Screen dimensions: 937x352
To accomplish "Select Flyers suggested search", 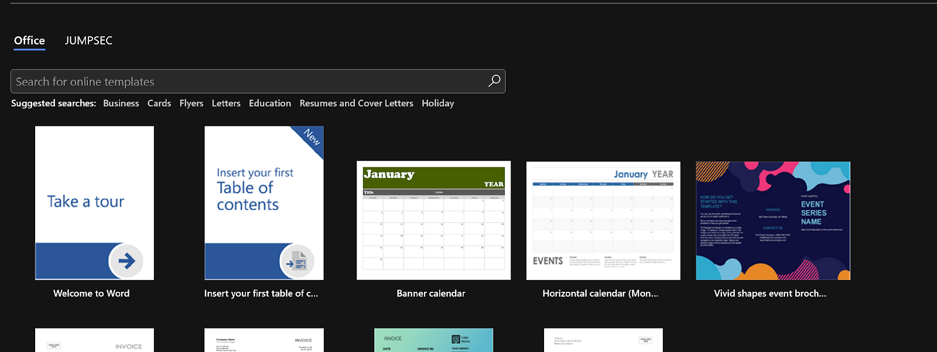I will (191, 103).
